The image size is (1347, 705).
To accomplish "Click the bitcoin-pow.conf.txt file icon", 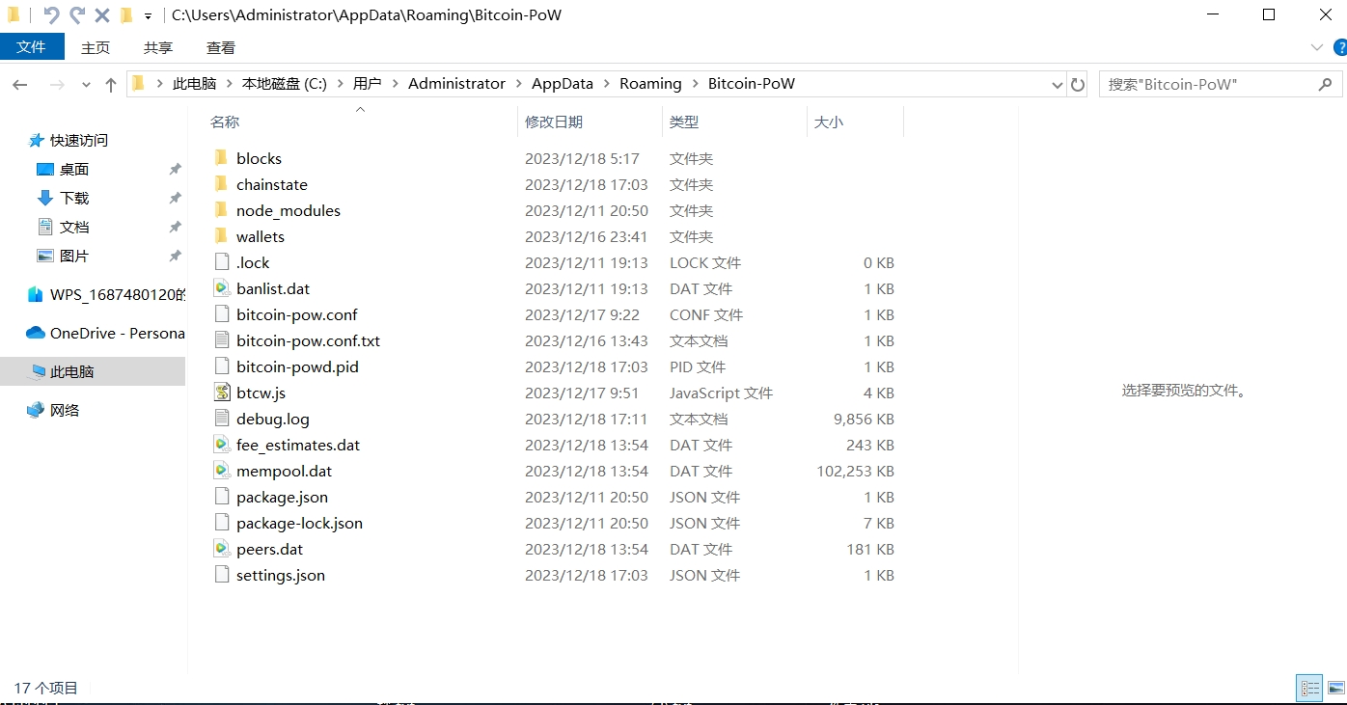I will (221, 340).
